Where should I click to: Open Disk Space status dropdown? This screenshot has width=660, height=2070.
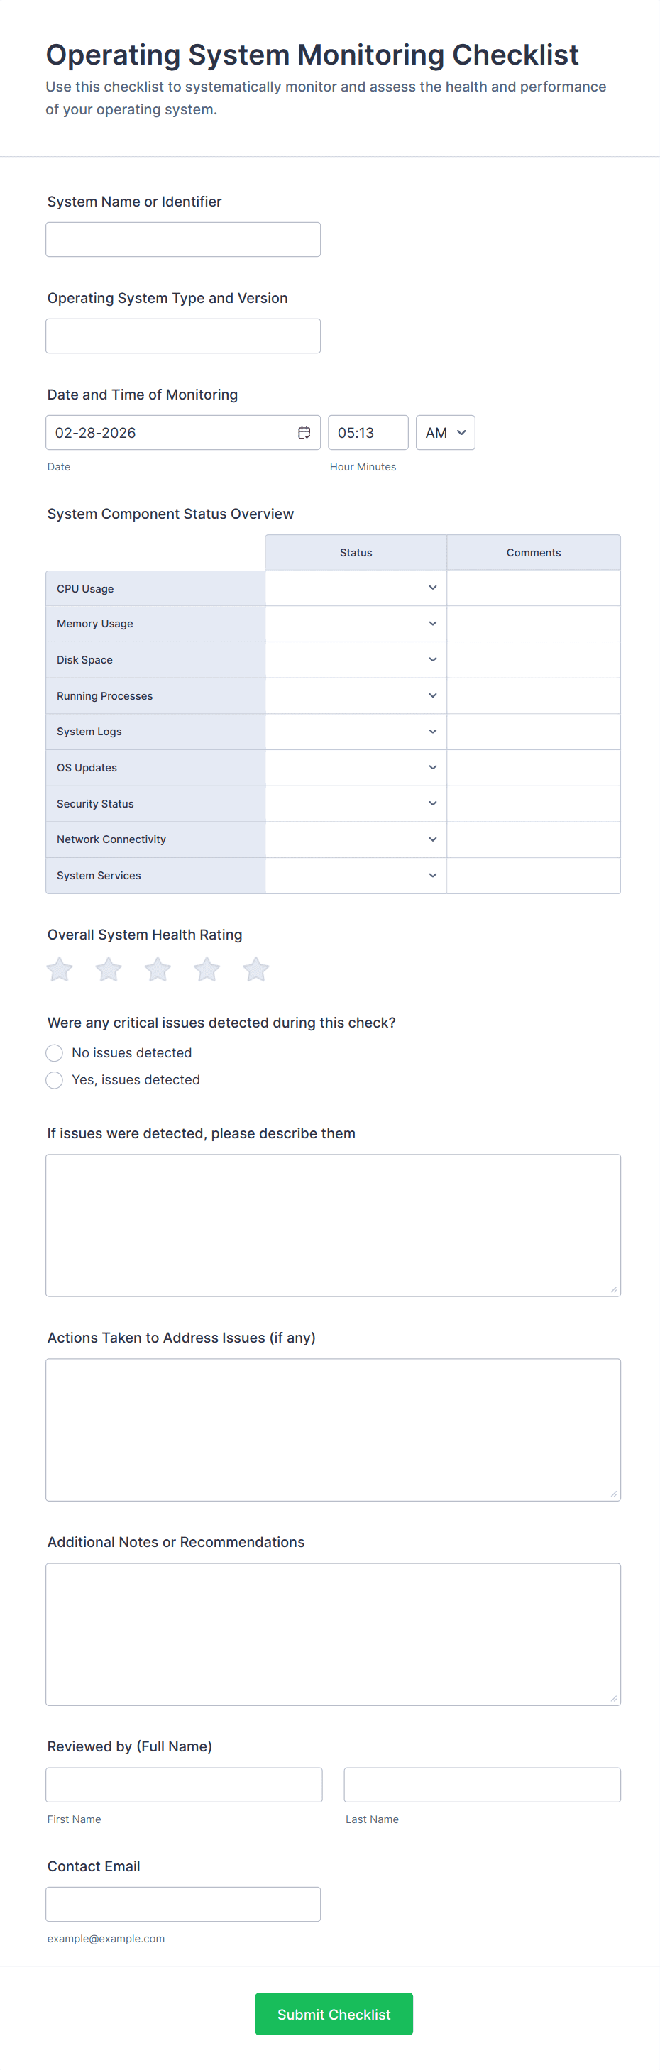click(x=356, y=660)
